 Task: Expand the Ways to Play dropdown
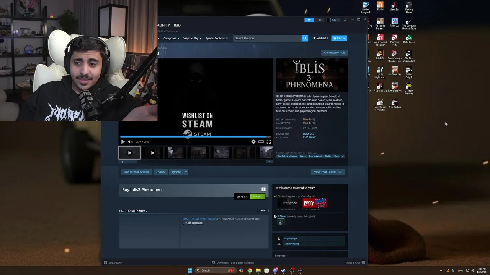pos(192,38)
